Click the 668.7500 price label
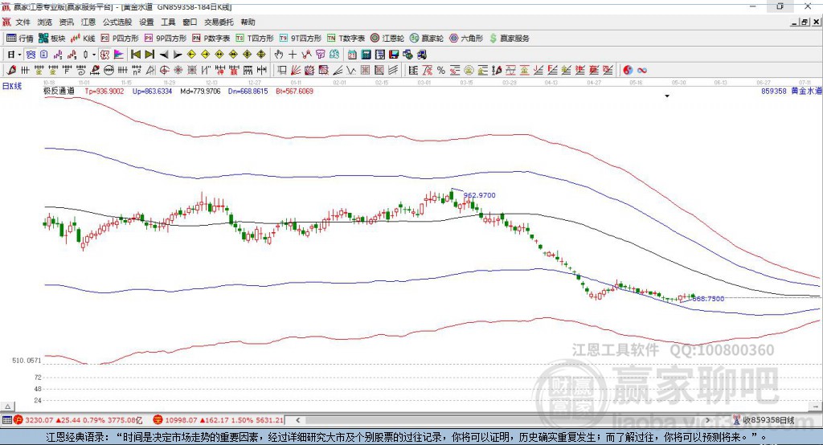The height and width of the screenshot is (445, 823). [708, 299]
